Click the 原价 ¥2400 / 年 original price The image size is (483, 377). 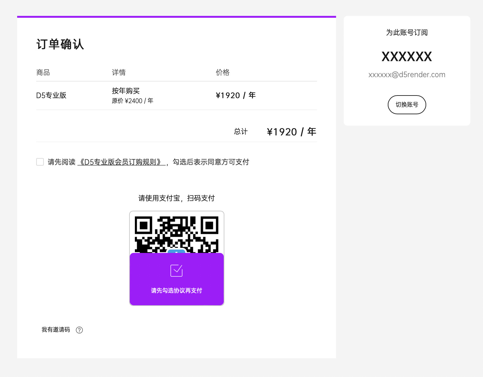click(132, 101)
